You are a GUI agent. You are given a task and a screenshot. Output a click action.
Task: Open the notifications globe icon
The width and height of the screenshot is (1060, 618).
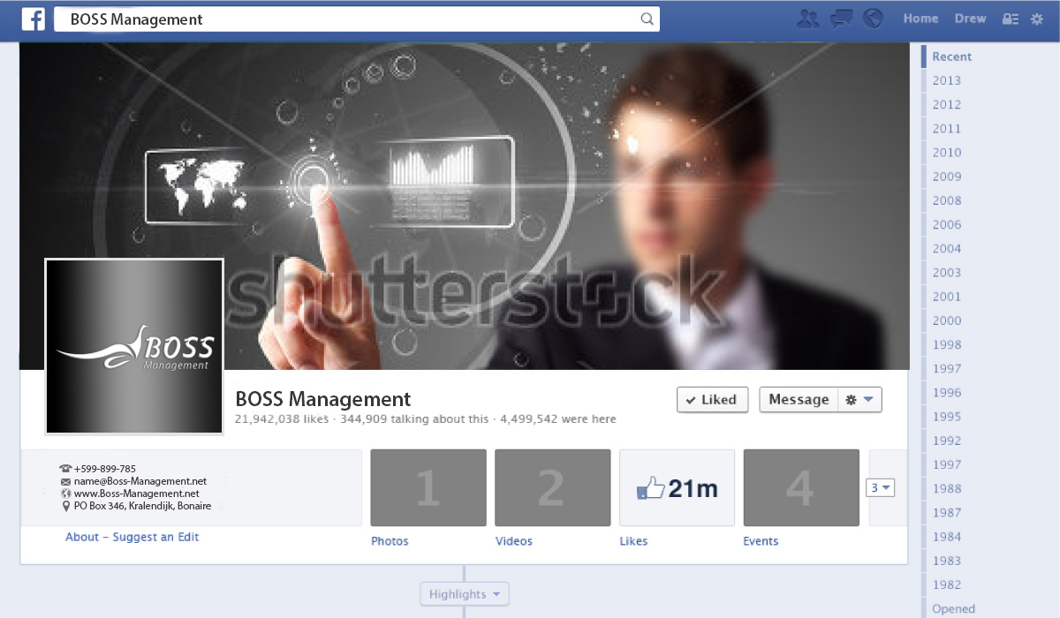(873, 19)
